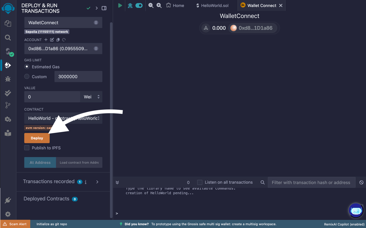
Task: Check Listen on all transactions
Action: (x=200, y=182)
